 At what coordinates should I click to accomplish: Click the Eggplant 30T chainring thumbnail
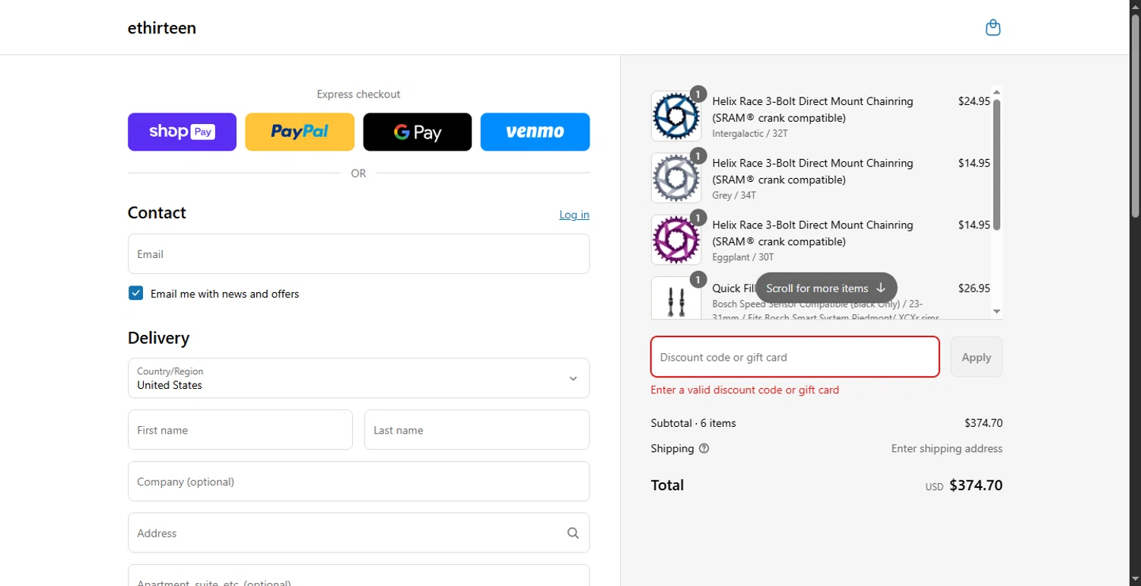676,240
